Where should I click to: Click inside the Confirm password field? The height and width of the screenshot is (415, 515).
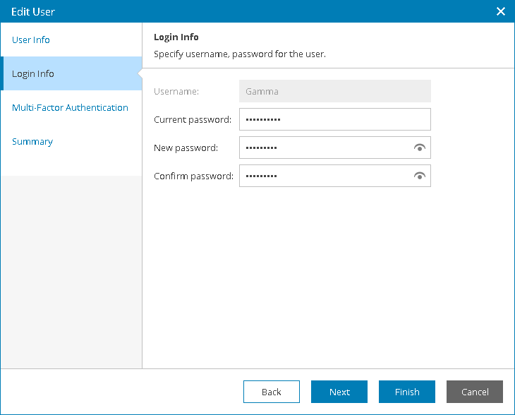(x=325, y=176)
